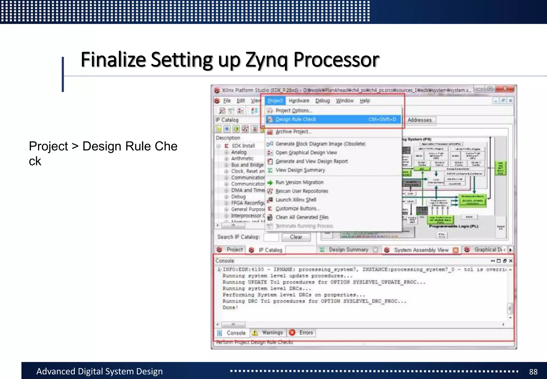The width and height of the screenshot is (547, 379).
Task: Click green arrow Run Version Migration icon
Action: click(x=270, y=183)
